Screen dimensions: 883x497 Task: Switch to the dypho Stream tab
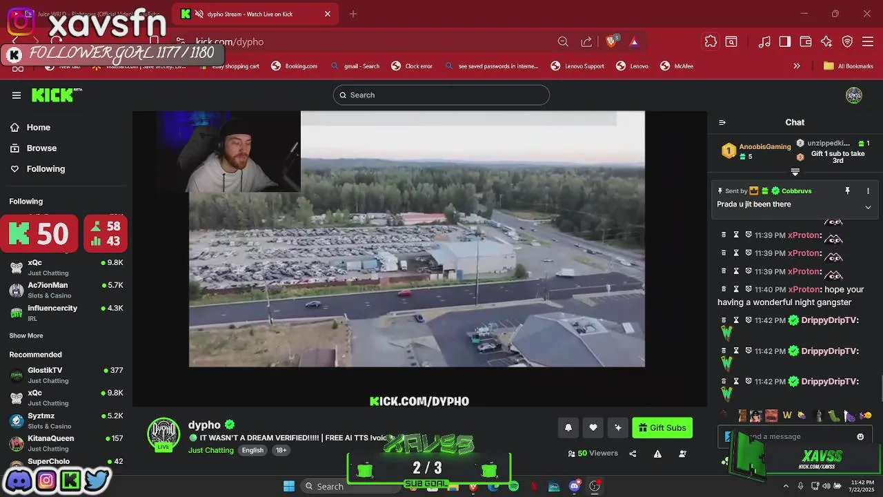pos(255,14)
